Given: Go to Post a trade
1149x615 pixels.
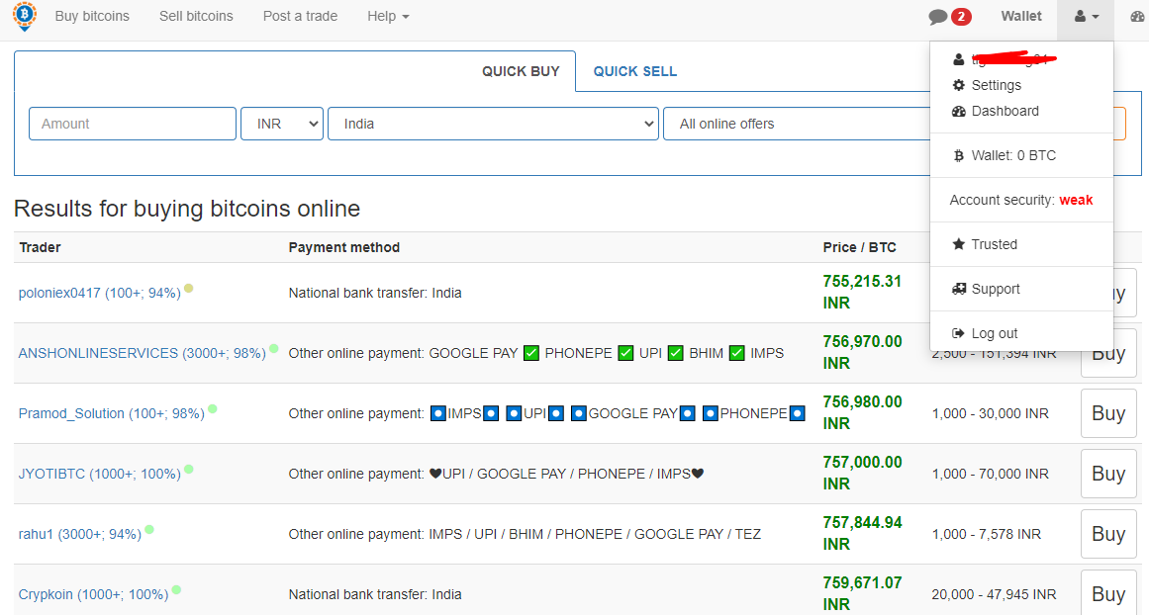Looking at the screenshot, I should click(301, 16).
